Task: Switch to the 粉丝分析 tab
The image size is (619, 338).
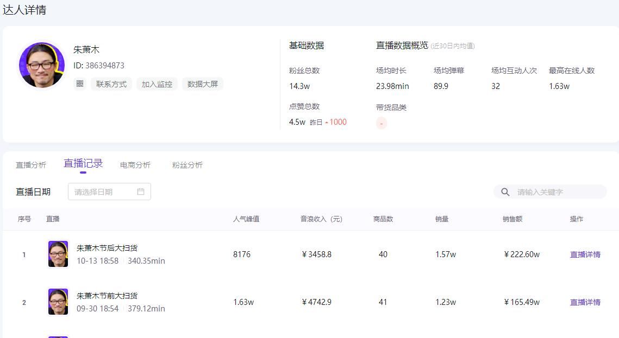Action: (x=187, y=164)
